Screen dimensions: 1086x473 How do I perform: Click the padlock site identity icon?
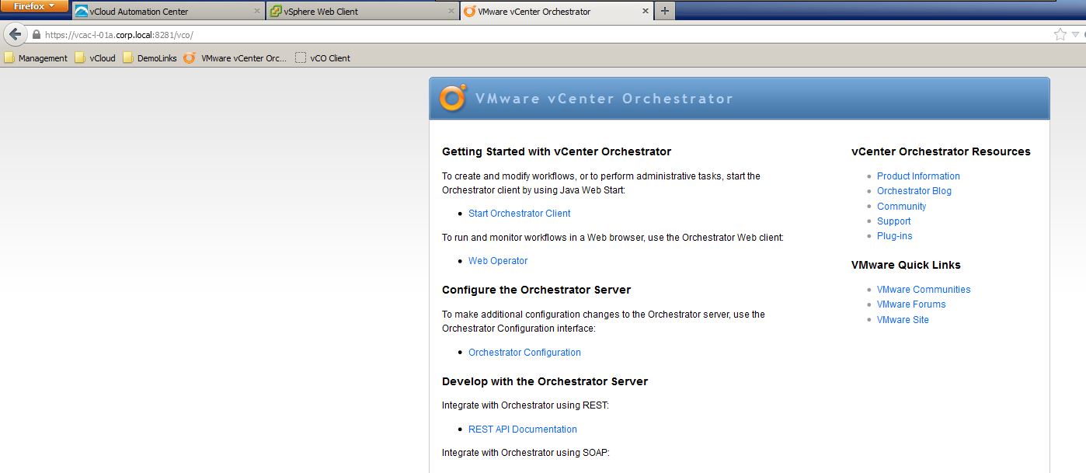point(36,35)
